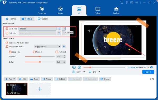Screen dimensions: 158x100
Task: Enable the End Title checkbox
Action: (7, 33)
